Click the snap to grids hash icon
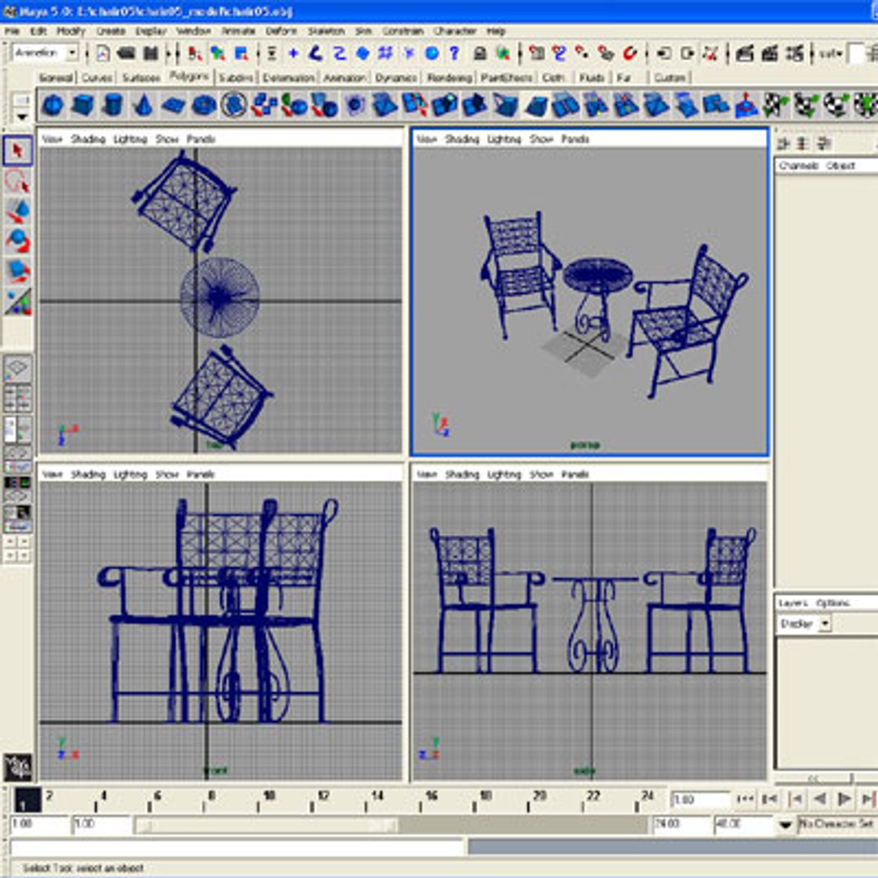This screenshot has height=878, width=878. 385,53
